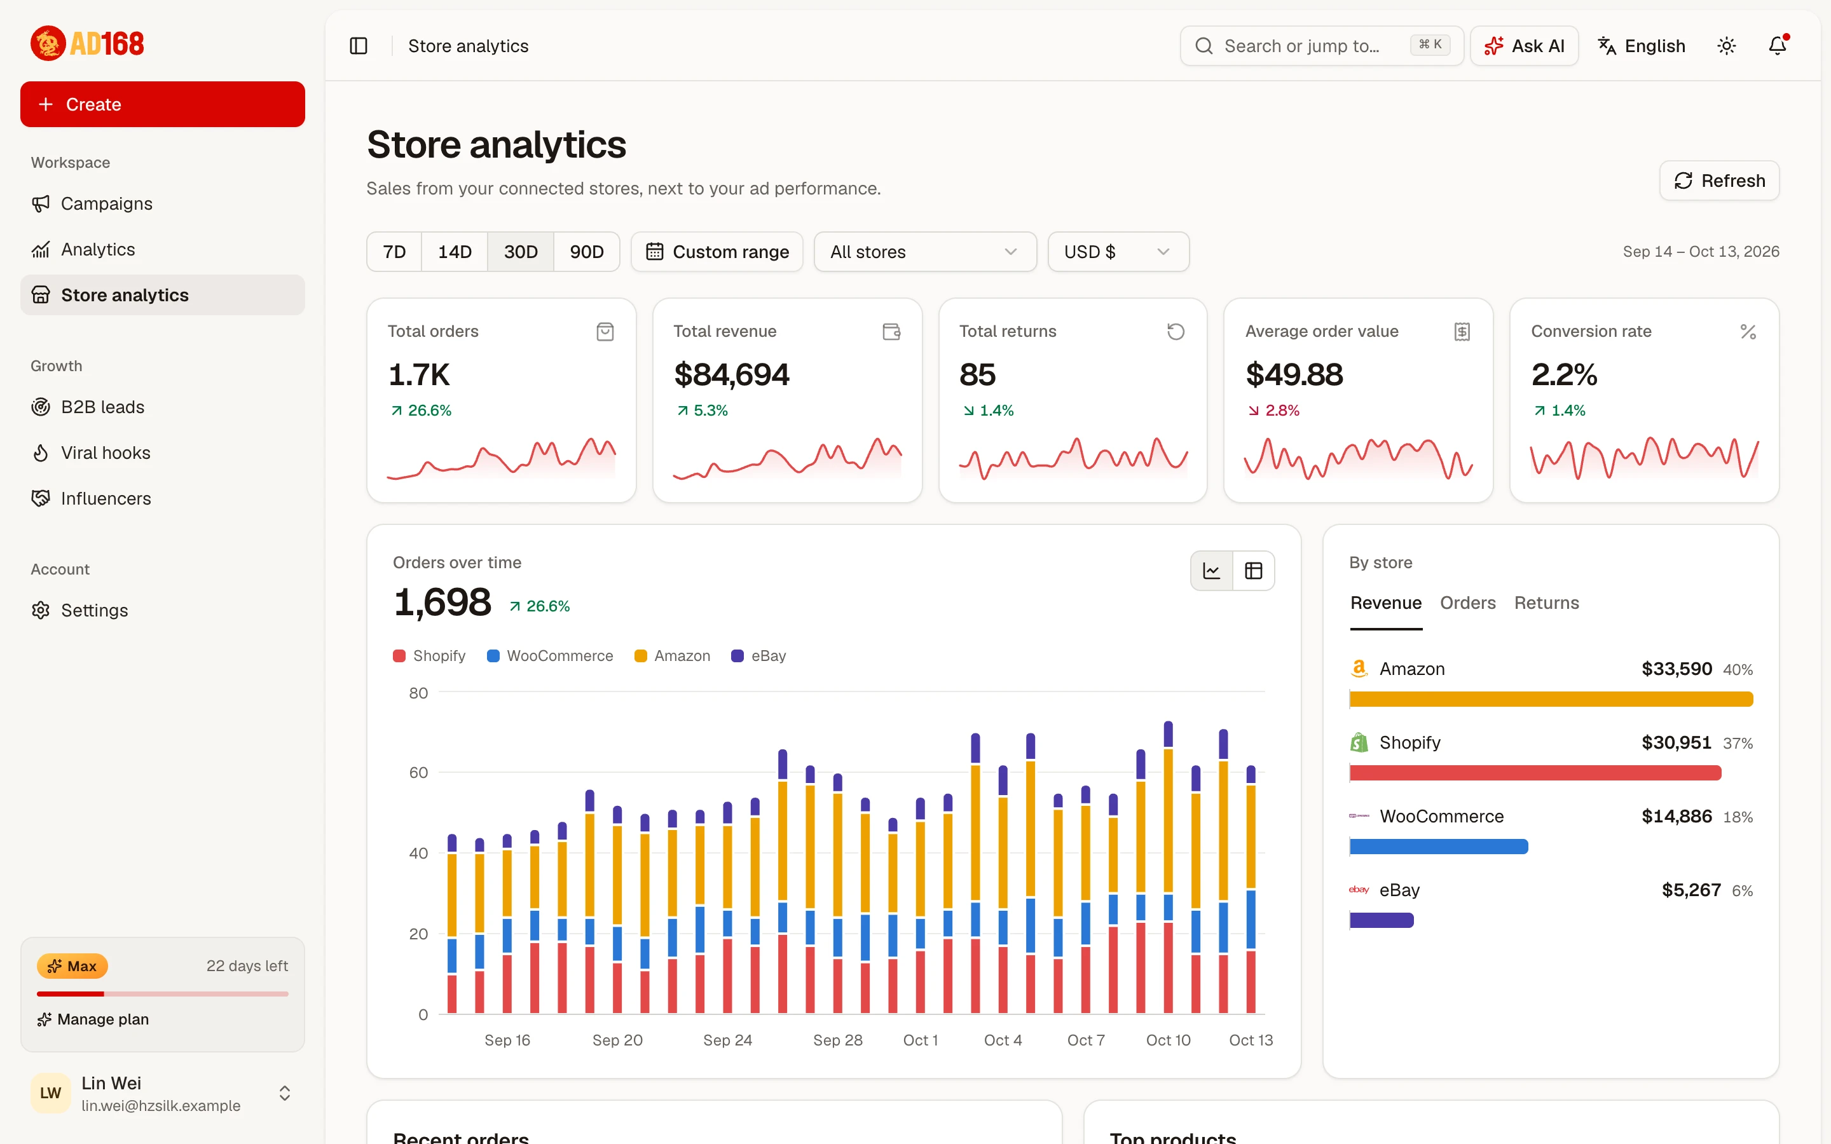Image resolution: width=1831 pixels, height=1144 pixels.
Task: Click the eBay store logo
Action: (x=1359, y=890)
